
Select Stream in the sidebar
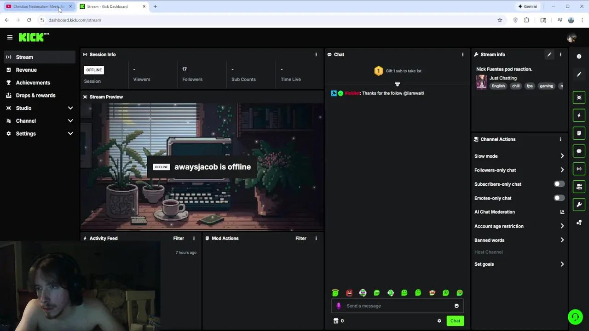[39, 57]
